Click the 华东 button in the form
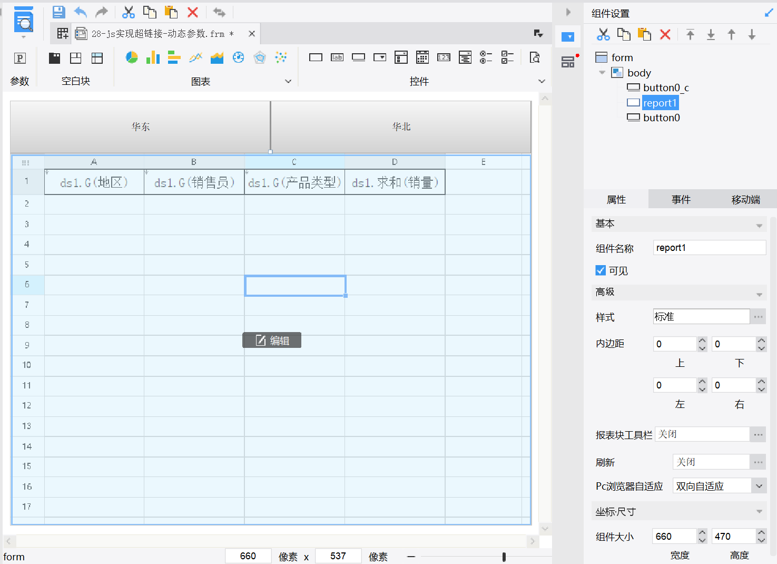 pos(140,127)
